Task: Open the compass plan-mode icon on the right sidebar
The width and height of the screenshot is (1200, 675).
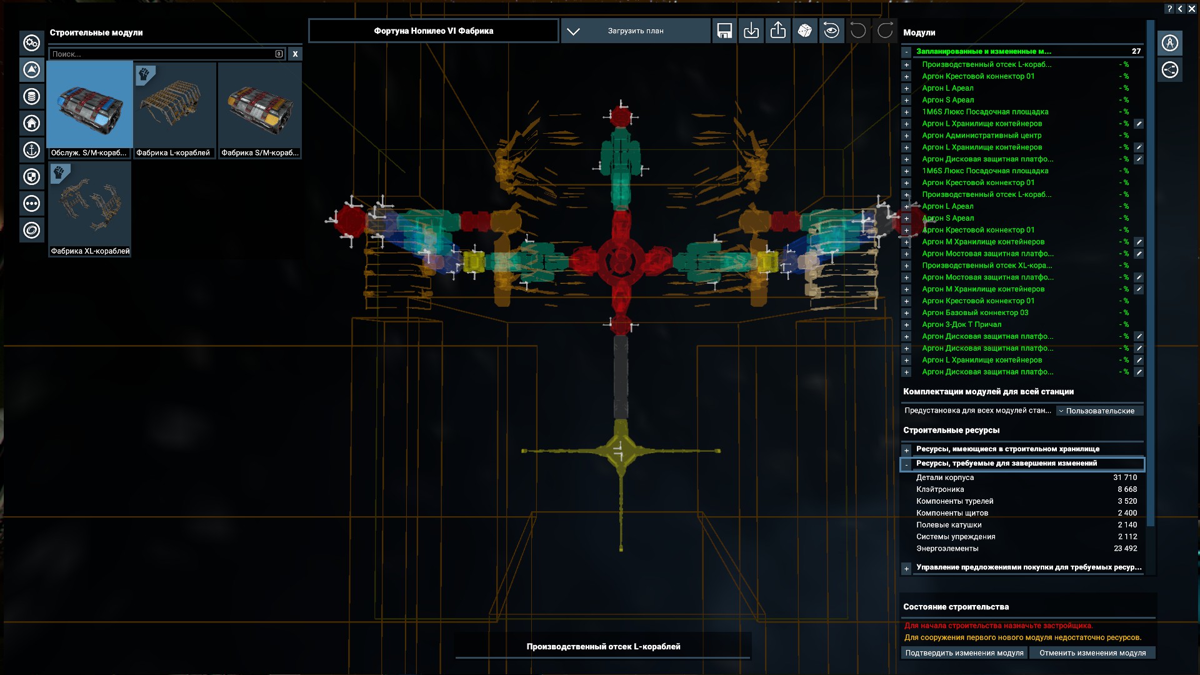Action: pos(1170,43)
